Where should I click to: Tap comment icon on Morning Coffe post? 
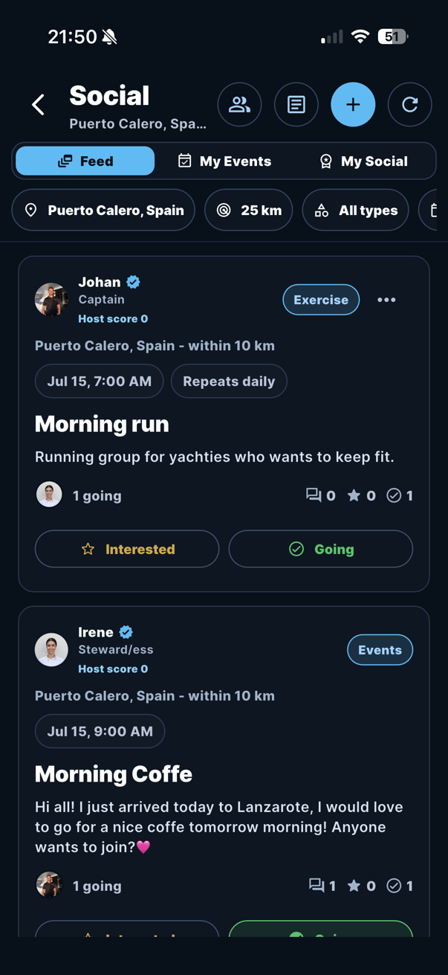(x=316, y=886)
